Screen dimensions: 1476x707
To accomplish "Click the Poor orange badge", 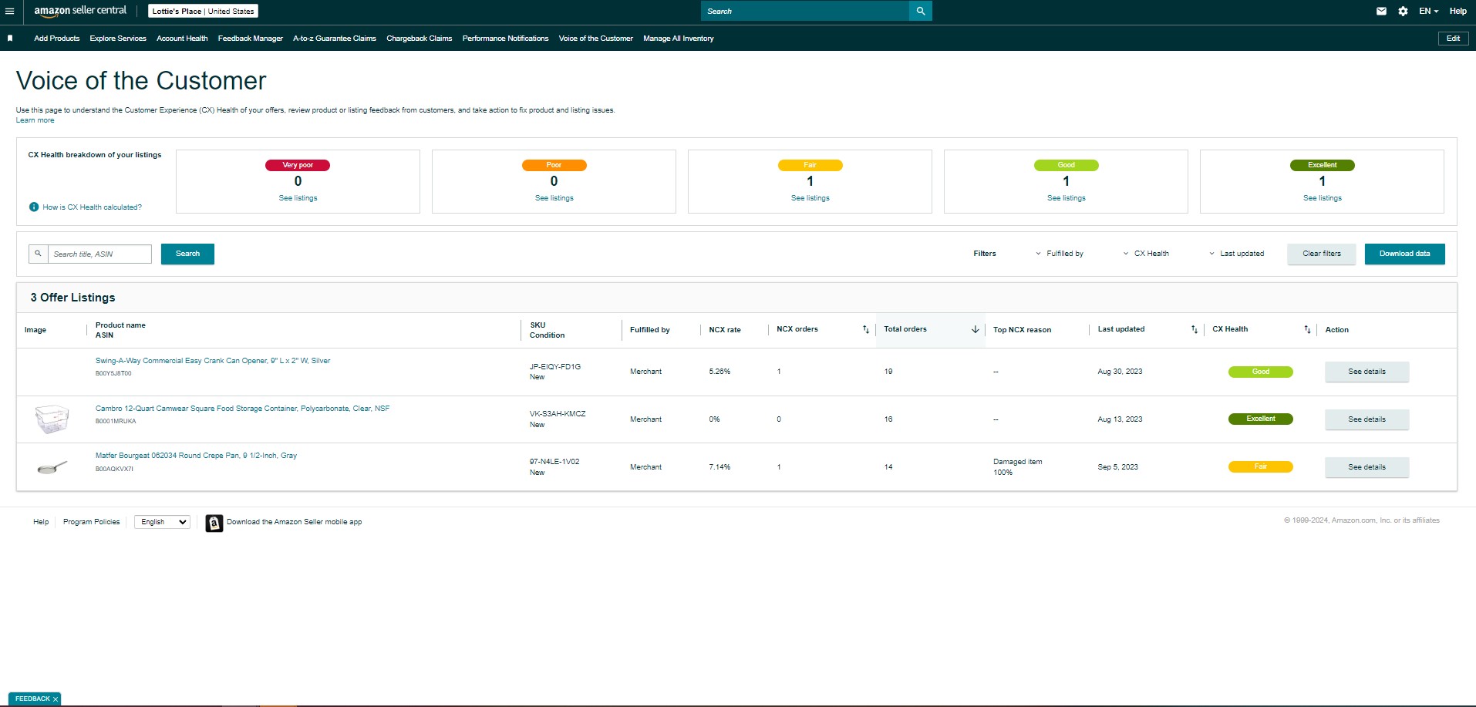I will point(554,165).
